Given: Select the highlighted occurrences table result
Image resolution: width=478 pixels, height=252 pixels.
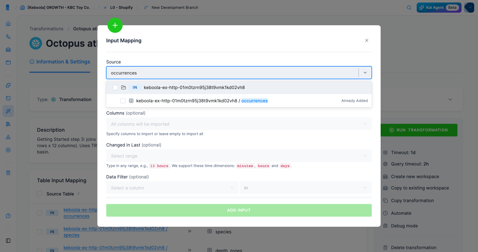Looking at the screenshot, I should [239, 101].
